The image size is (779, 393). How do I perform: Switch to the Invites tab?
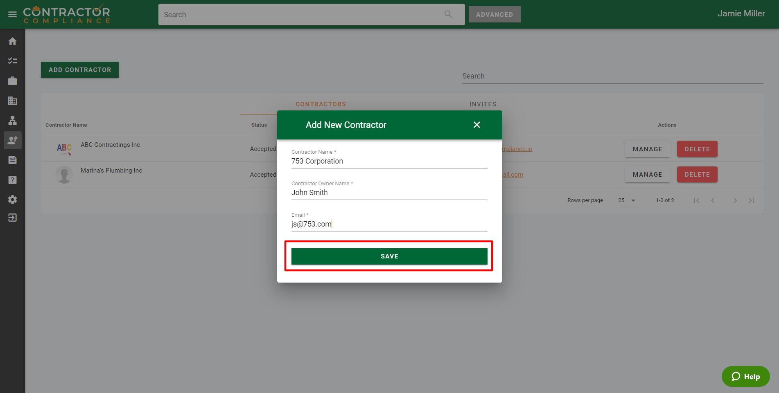[483, 104]
